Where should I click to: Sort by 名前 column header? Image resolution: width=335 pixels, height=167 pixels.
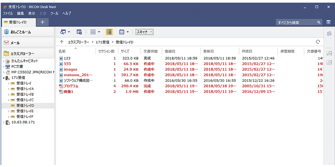(76, 51)
